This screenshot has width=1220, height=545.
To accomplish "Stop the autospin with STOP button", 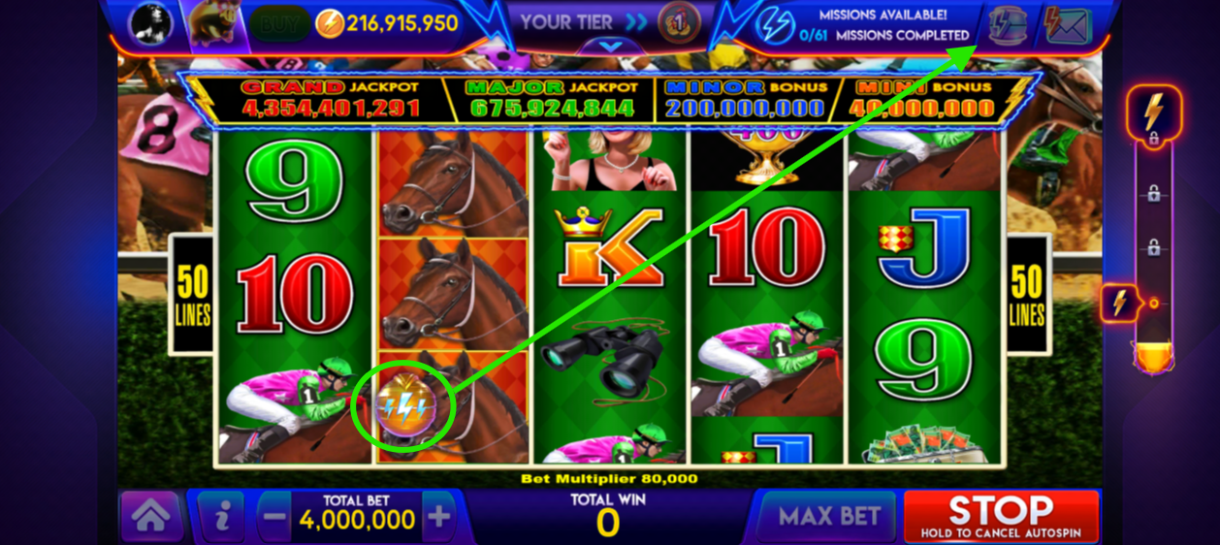I will tap(1001, 516).
